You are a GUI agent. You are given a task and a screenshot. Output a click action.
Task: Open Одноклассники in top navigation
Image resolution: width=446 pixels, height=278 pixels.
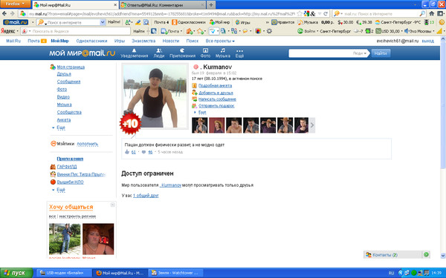coord(91,41)
